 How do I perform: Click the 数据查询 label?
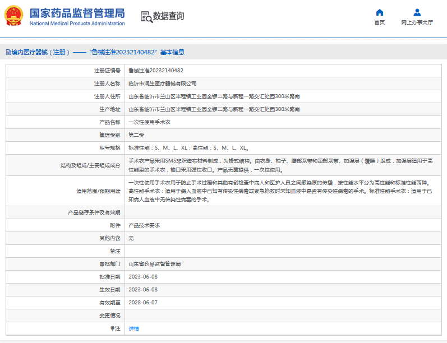pos(168,16)
